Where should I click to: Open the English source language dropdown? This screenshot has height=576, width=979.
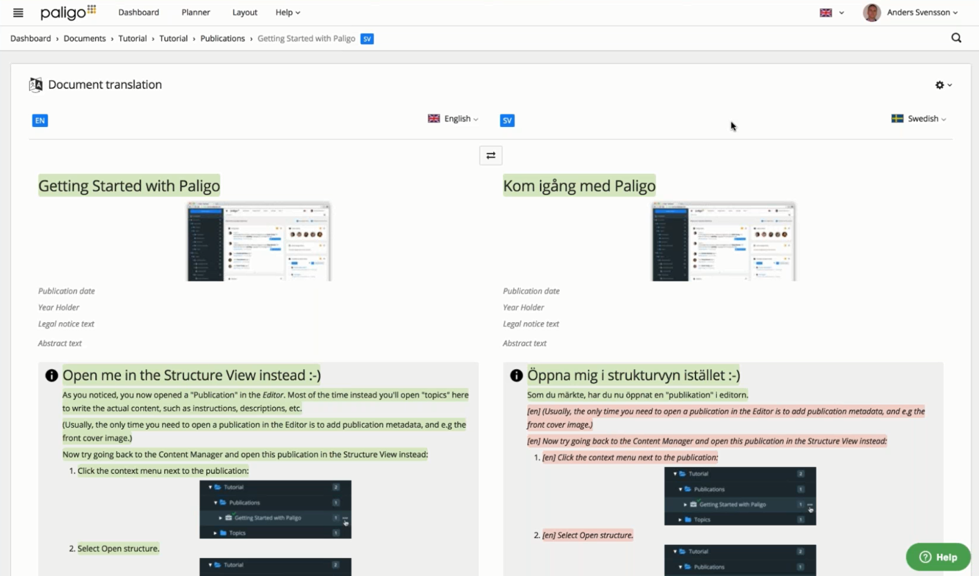453,119
